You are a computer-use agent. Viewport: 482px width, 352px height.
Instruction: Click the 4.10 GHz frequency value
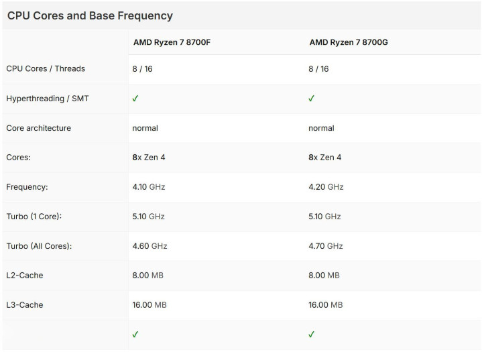(148, 187)
